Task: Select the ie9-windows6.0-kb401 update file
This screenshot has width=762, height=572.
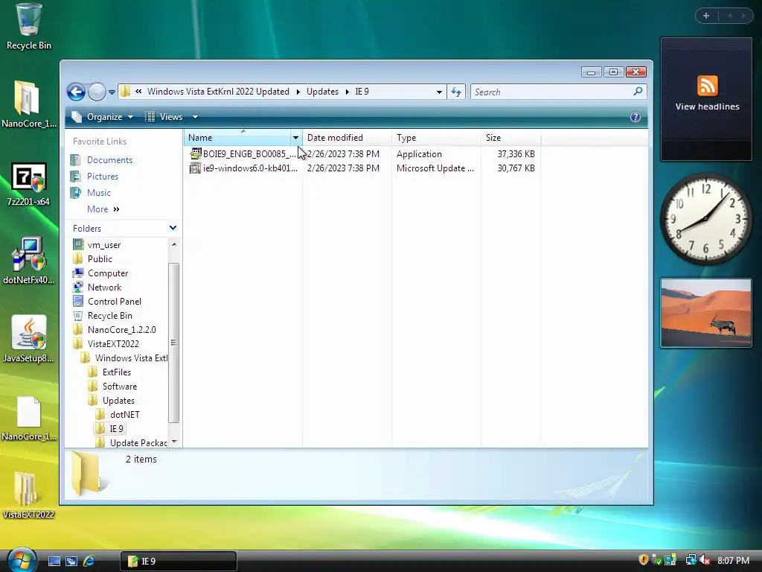Action: point(250,168)
